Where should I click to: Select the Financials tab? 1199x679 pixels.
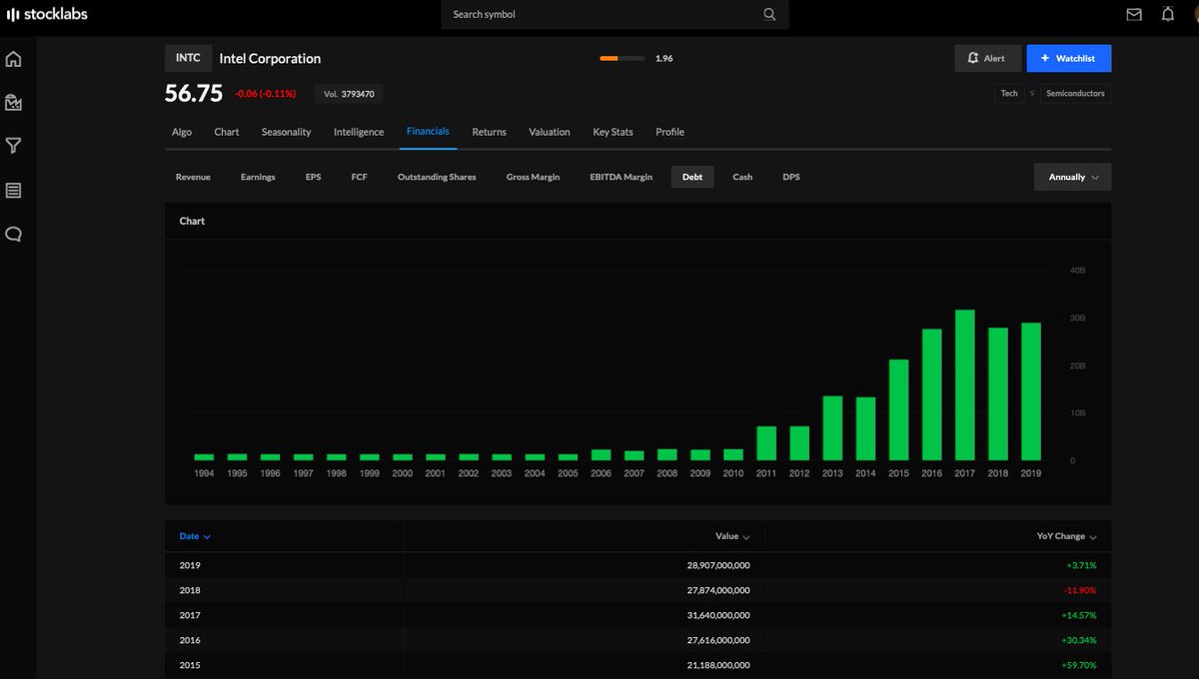point(428,131)
